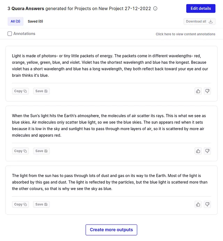
Task: Save the first answer about photons
Action: tap(41, 91)
